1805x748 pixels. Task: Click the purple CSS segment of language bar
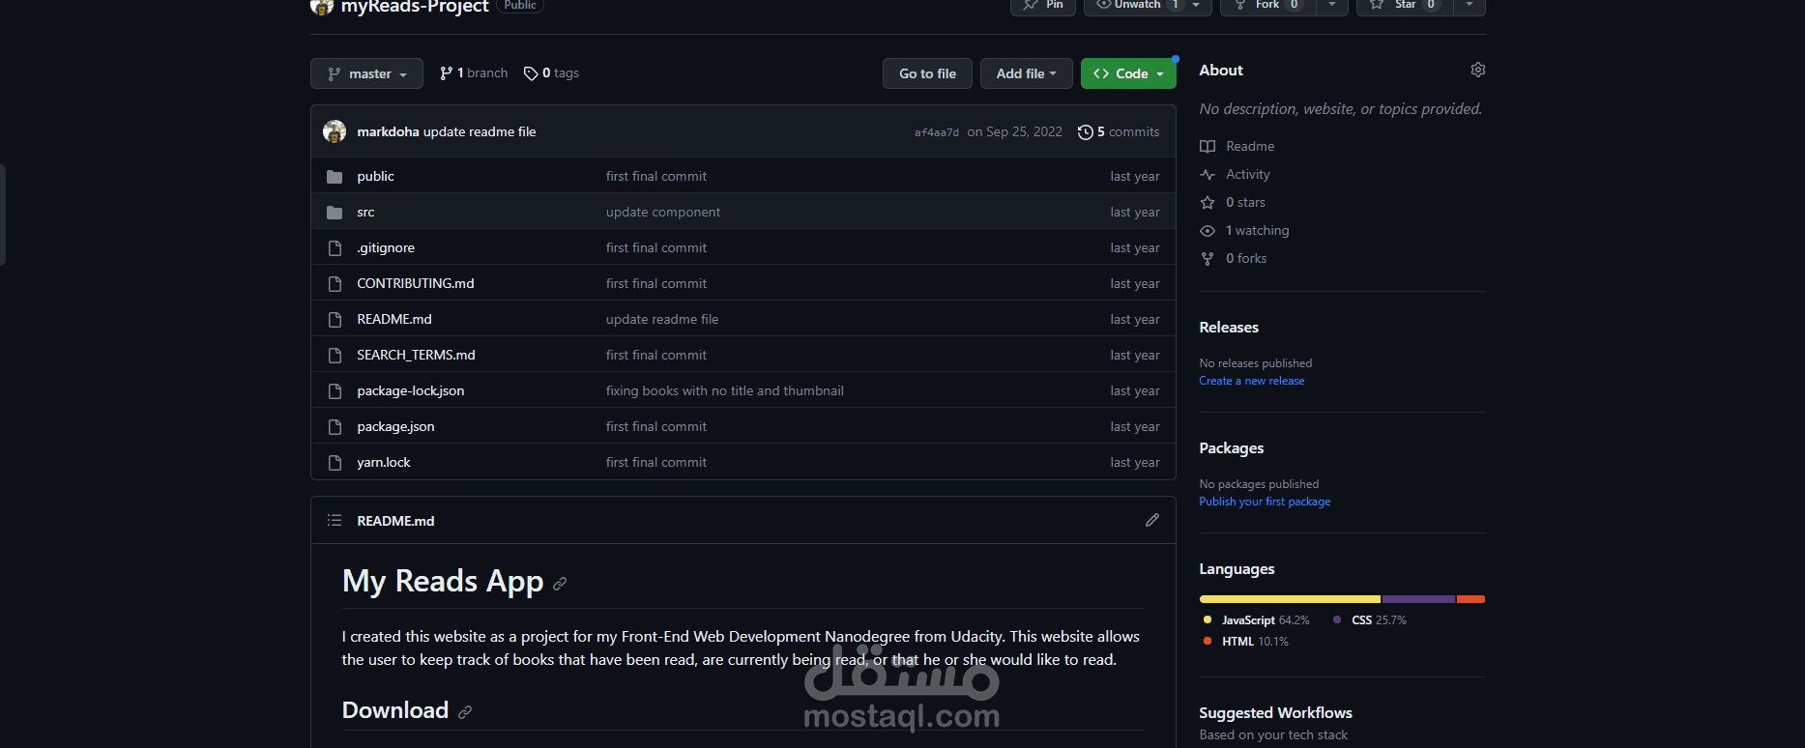[x=1418, y=599]
